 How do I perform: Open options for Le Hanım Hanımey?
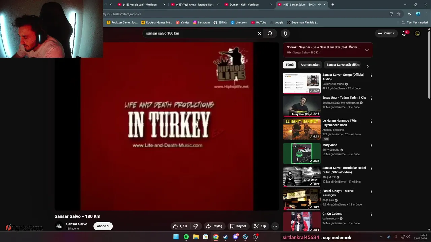(371, 121)
